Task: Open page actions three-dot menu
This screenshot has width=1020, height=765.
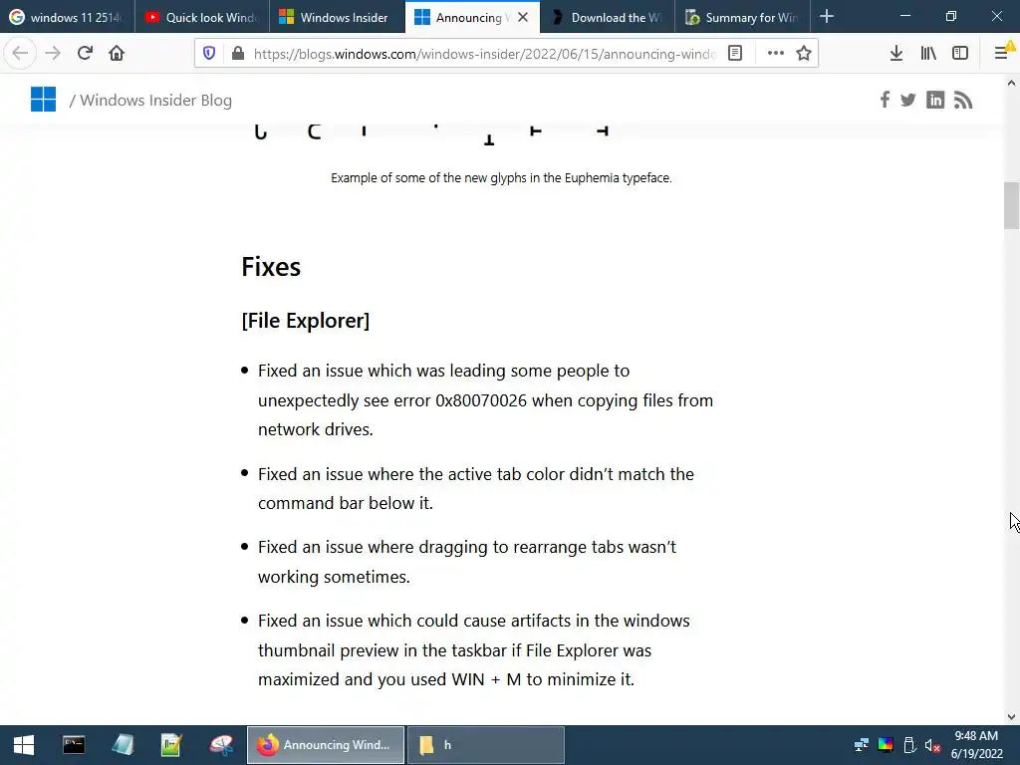Action: (x=775, y=54)
